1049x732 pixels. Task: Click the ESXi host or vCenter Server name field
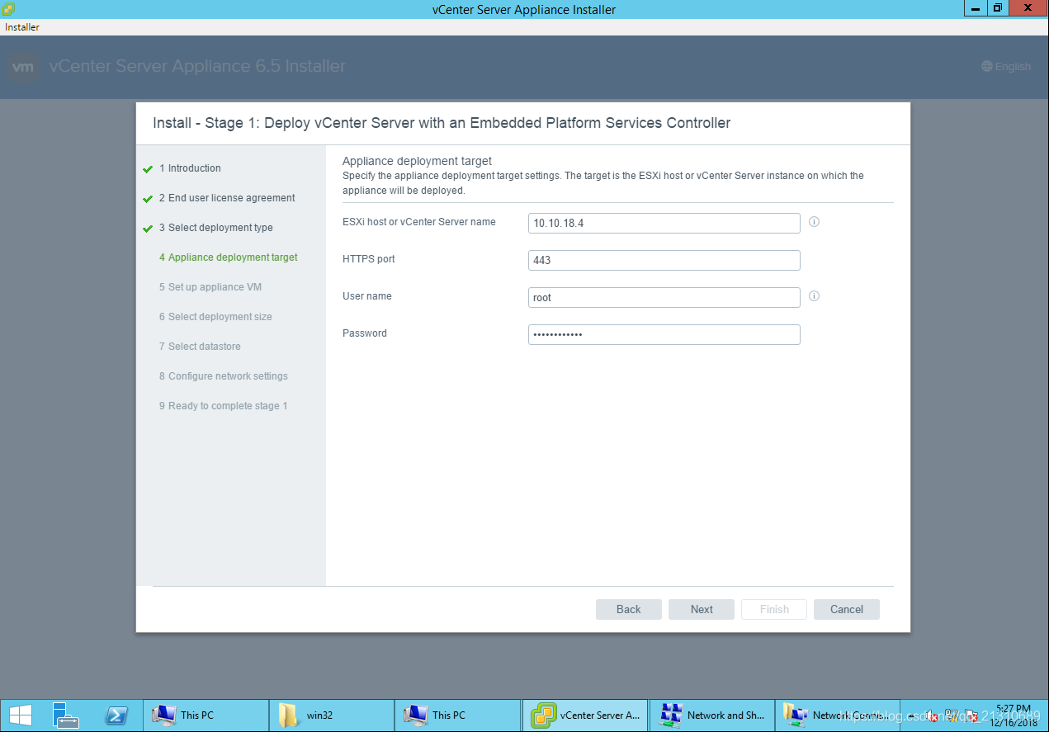[664, 223]
